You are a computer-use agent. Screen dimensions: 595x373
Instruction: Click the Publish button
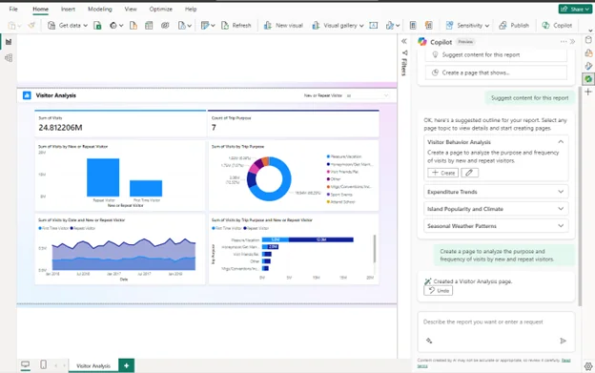pos(514,26)
